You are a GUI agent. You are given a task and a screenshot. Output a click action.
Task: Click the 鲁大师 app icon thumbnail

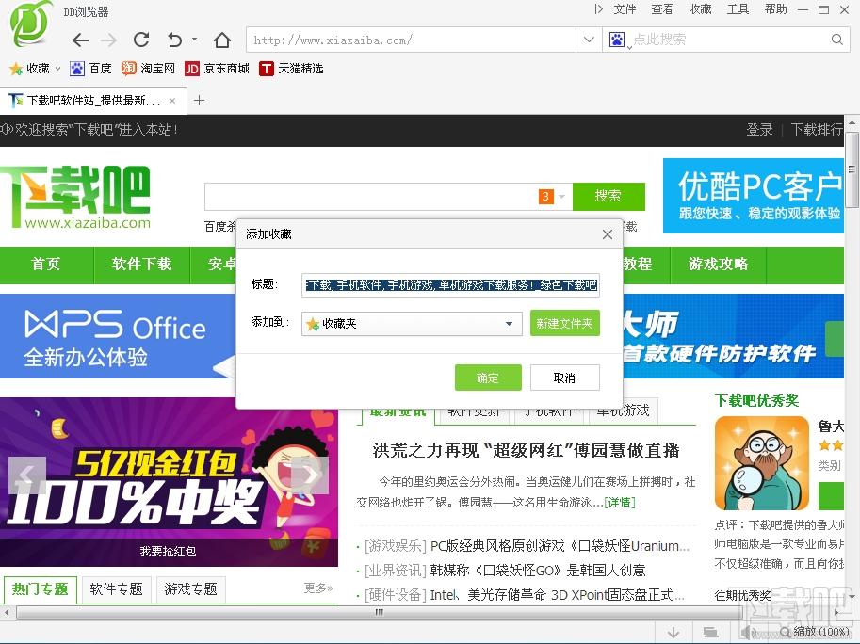point(762,463)
